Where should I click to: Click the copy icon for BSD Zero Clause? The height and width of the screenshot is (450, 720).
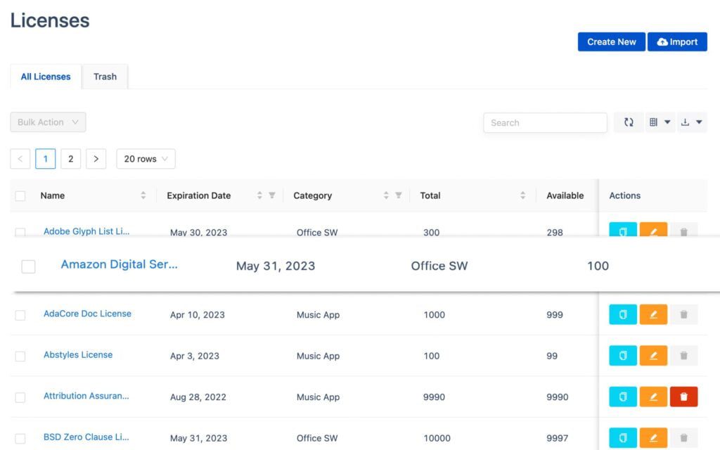pyautogui.click(x=623, y=437)
